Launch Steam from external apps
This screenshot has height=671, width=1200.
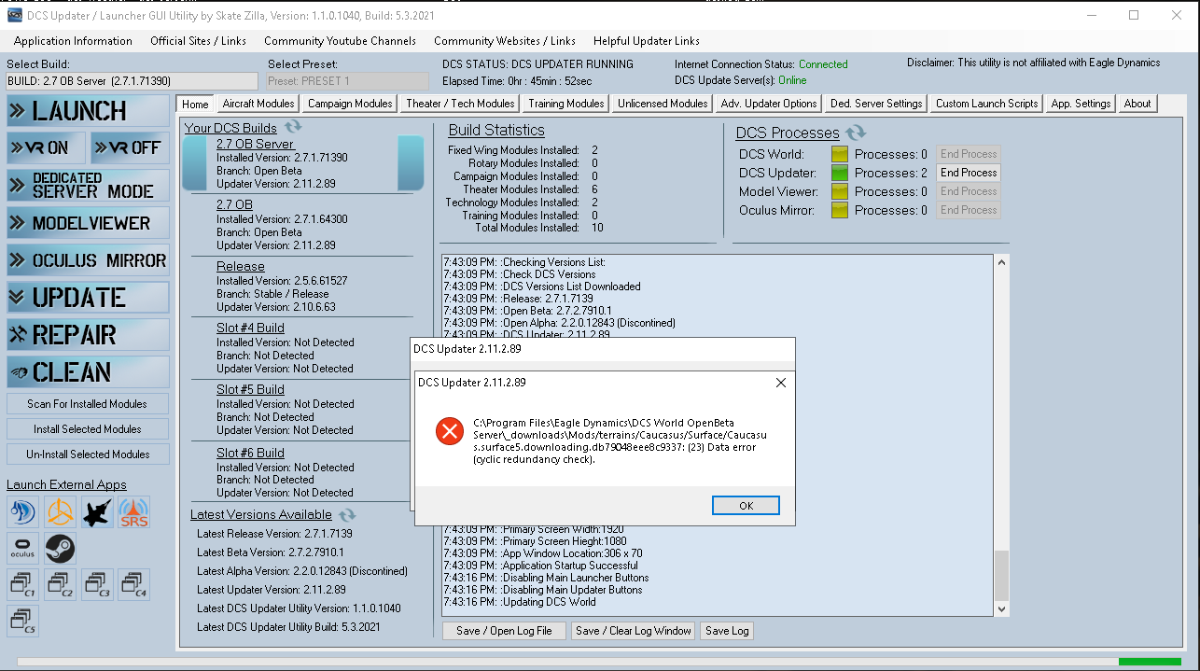point(60,549)
